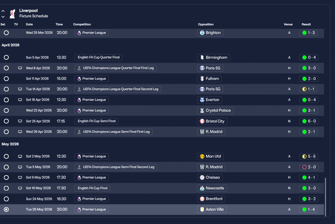
Task: Click the Brentford club badge
Action: (202, 199)
